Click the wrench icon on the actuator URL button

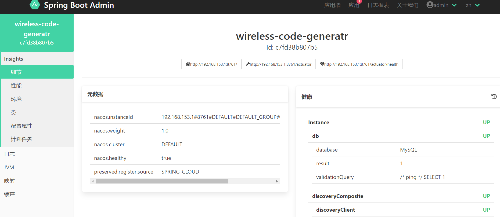[x=248, y=64]
